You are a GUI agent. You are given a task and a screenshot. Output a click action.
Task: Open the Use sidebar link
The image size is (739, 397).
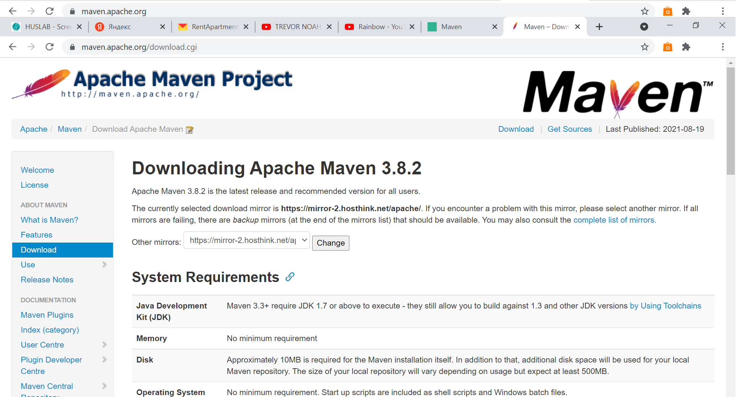click(x=28, y=265)
